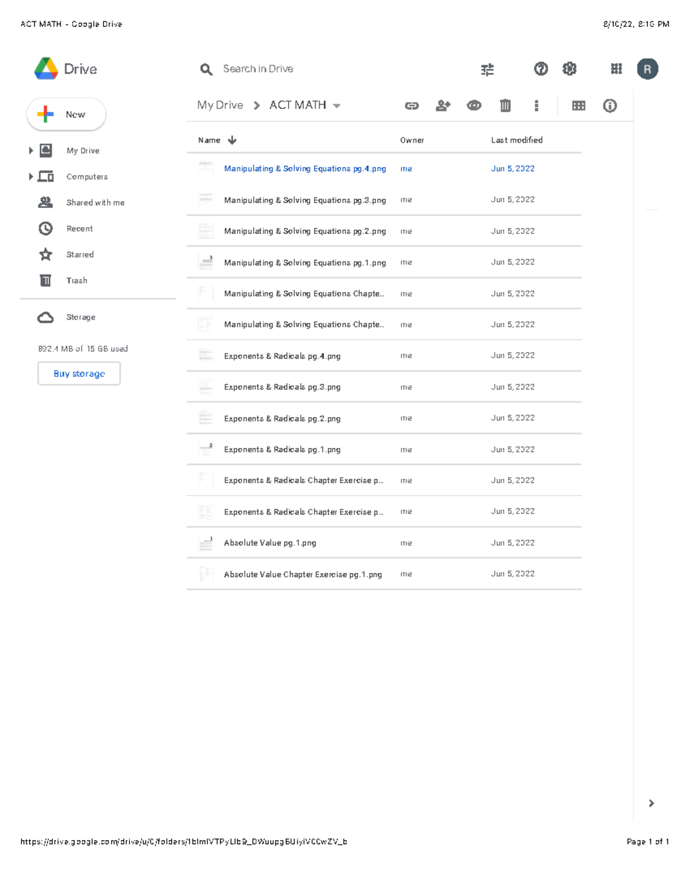Image resolution: width=690 pixels, height=893 pixels.
Task: Navigate to My Drive breadcrumb
Action: tap(219, 105)
